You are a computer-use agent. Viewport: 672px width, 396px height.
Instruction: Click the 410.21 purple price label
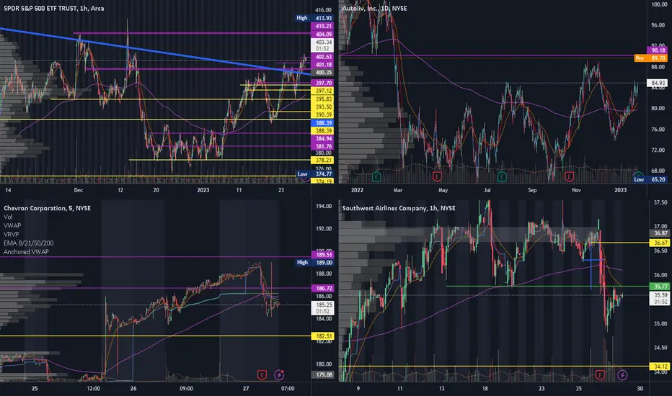(x=323, y=26)
